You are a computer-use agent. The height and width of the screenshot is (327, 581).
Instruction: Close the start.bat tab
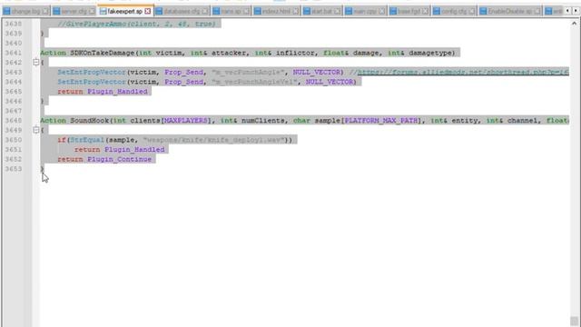point(337,11)
